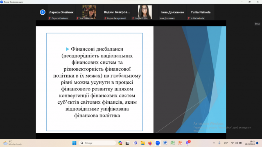This screenshot has width=262, height=147.
Task: Open Microsoft Teams from taskbar
Action: click(x=136, y=143)
